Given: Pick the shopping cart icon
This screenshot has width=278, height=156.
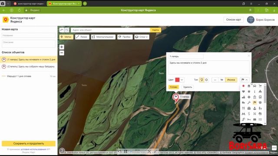Looking at the screenshot, I should 260,86.
